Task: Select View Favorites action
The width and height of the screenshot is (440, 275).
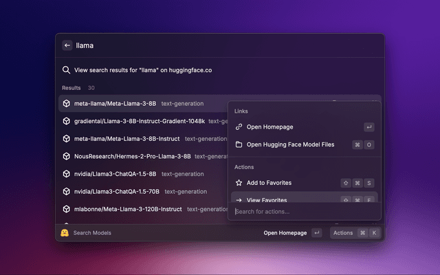Action: [267, 199]
